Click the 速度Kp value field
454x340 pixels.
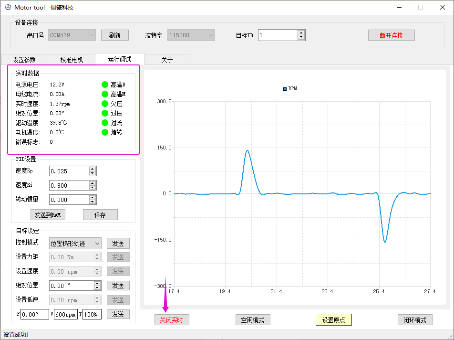pos(69,171)
